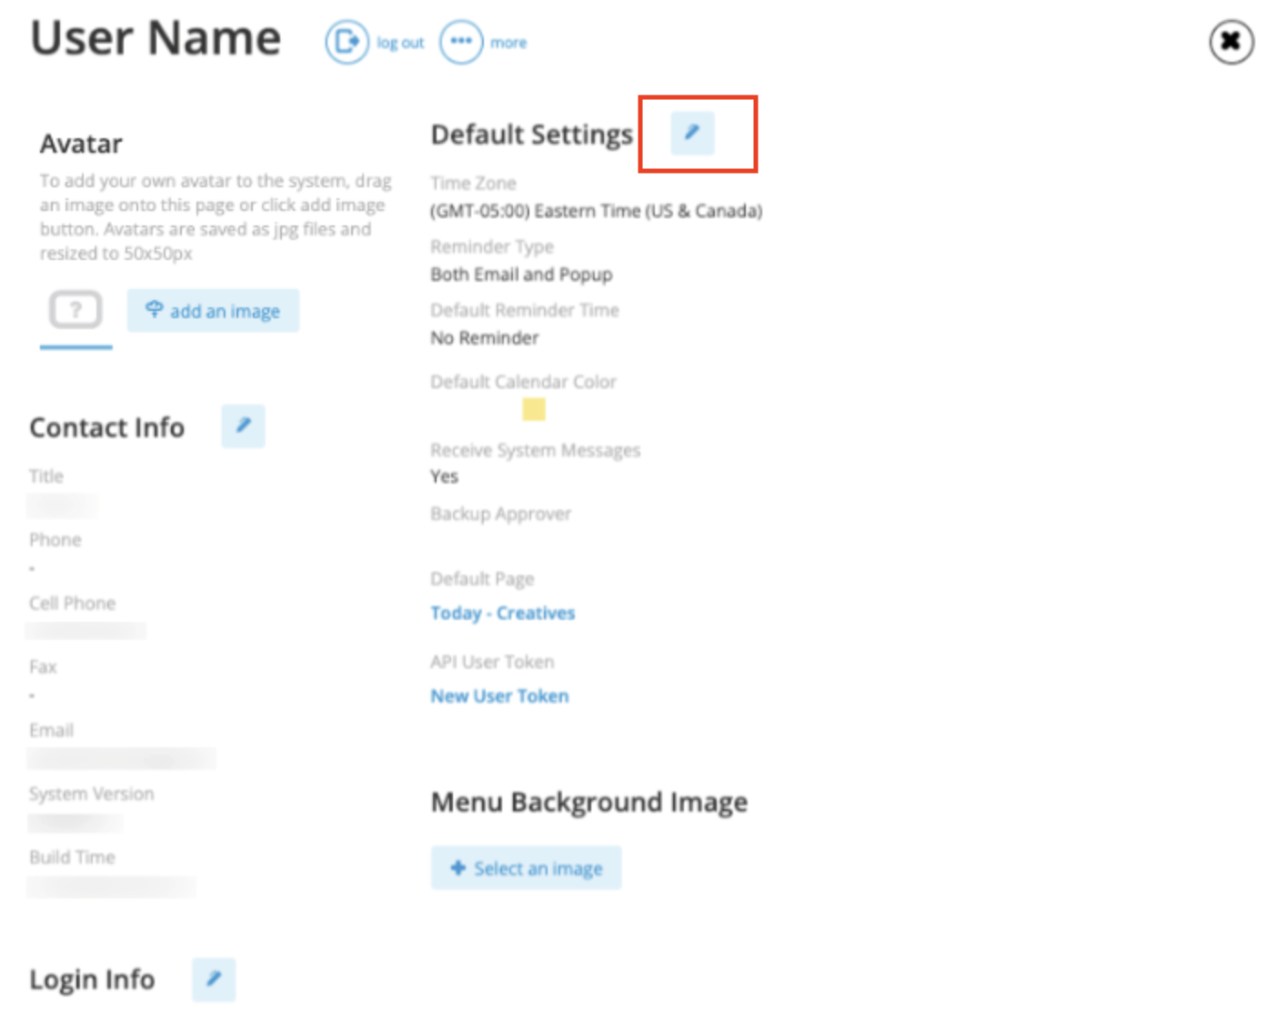The width and height of the screenshot is (1277, 1031).
Task: Click the Build Time label
Action: pos(72,857)
